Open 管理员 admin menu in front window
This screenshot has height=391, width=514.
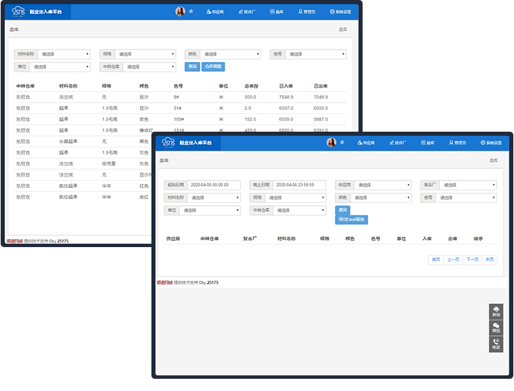(x=457, y=143)
